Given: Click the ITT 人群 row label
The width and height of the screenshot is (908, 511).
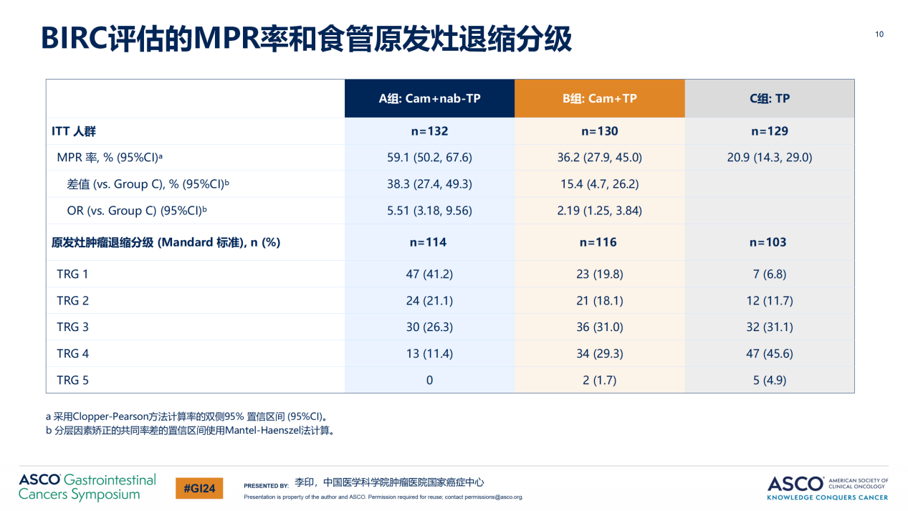Looking at the screenshot, I should click(74, 131).
